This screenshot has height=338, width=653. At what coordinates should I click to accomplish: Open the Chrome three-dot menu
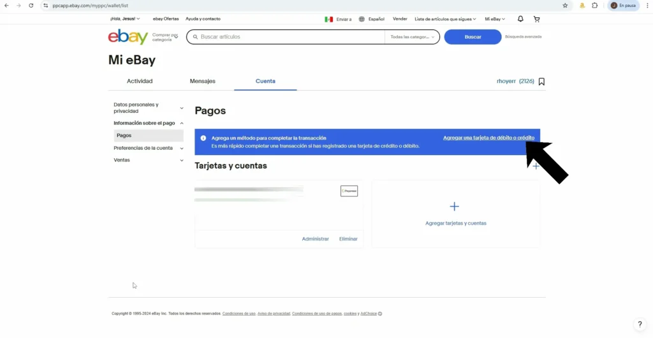647,5
